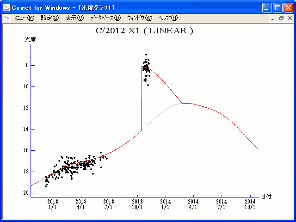The height and width of the screenshot is (222, 296).
Task: Click the 2013 10/1 date label
Action: pos(137,204)
